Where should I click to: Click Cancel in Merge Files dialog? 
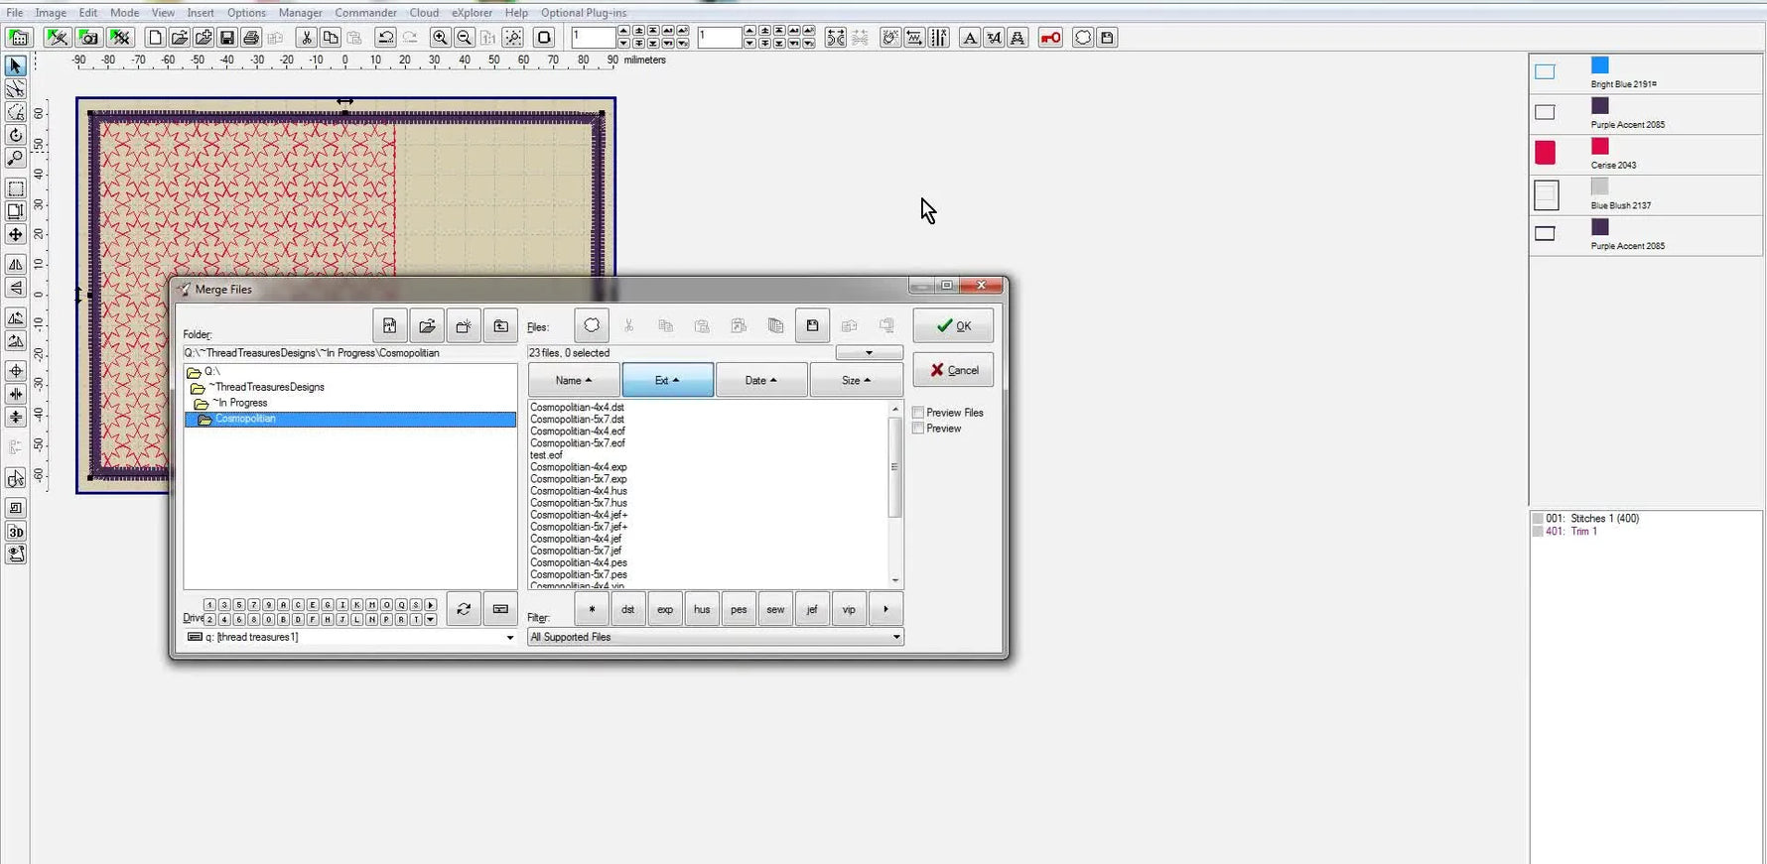click(953, 370)
